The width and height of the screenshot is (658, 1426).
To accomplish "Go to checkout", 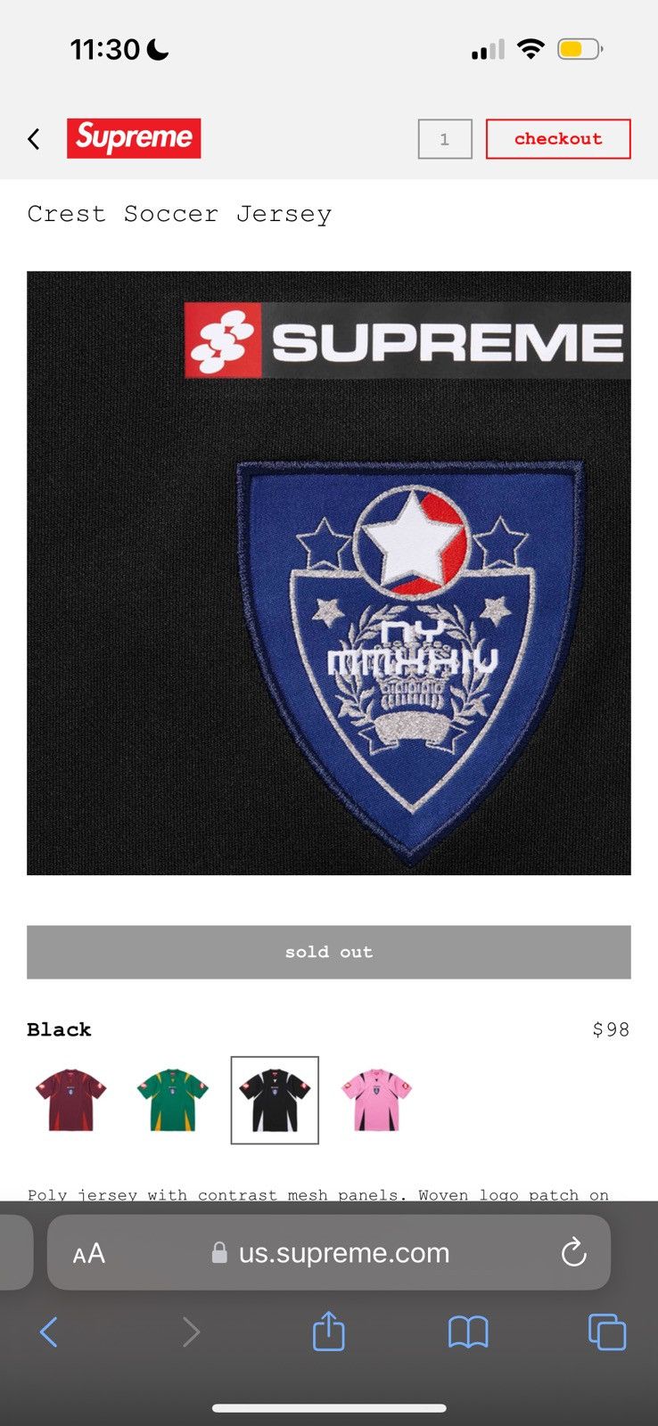I will [x=558, y=139].
